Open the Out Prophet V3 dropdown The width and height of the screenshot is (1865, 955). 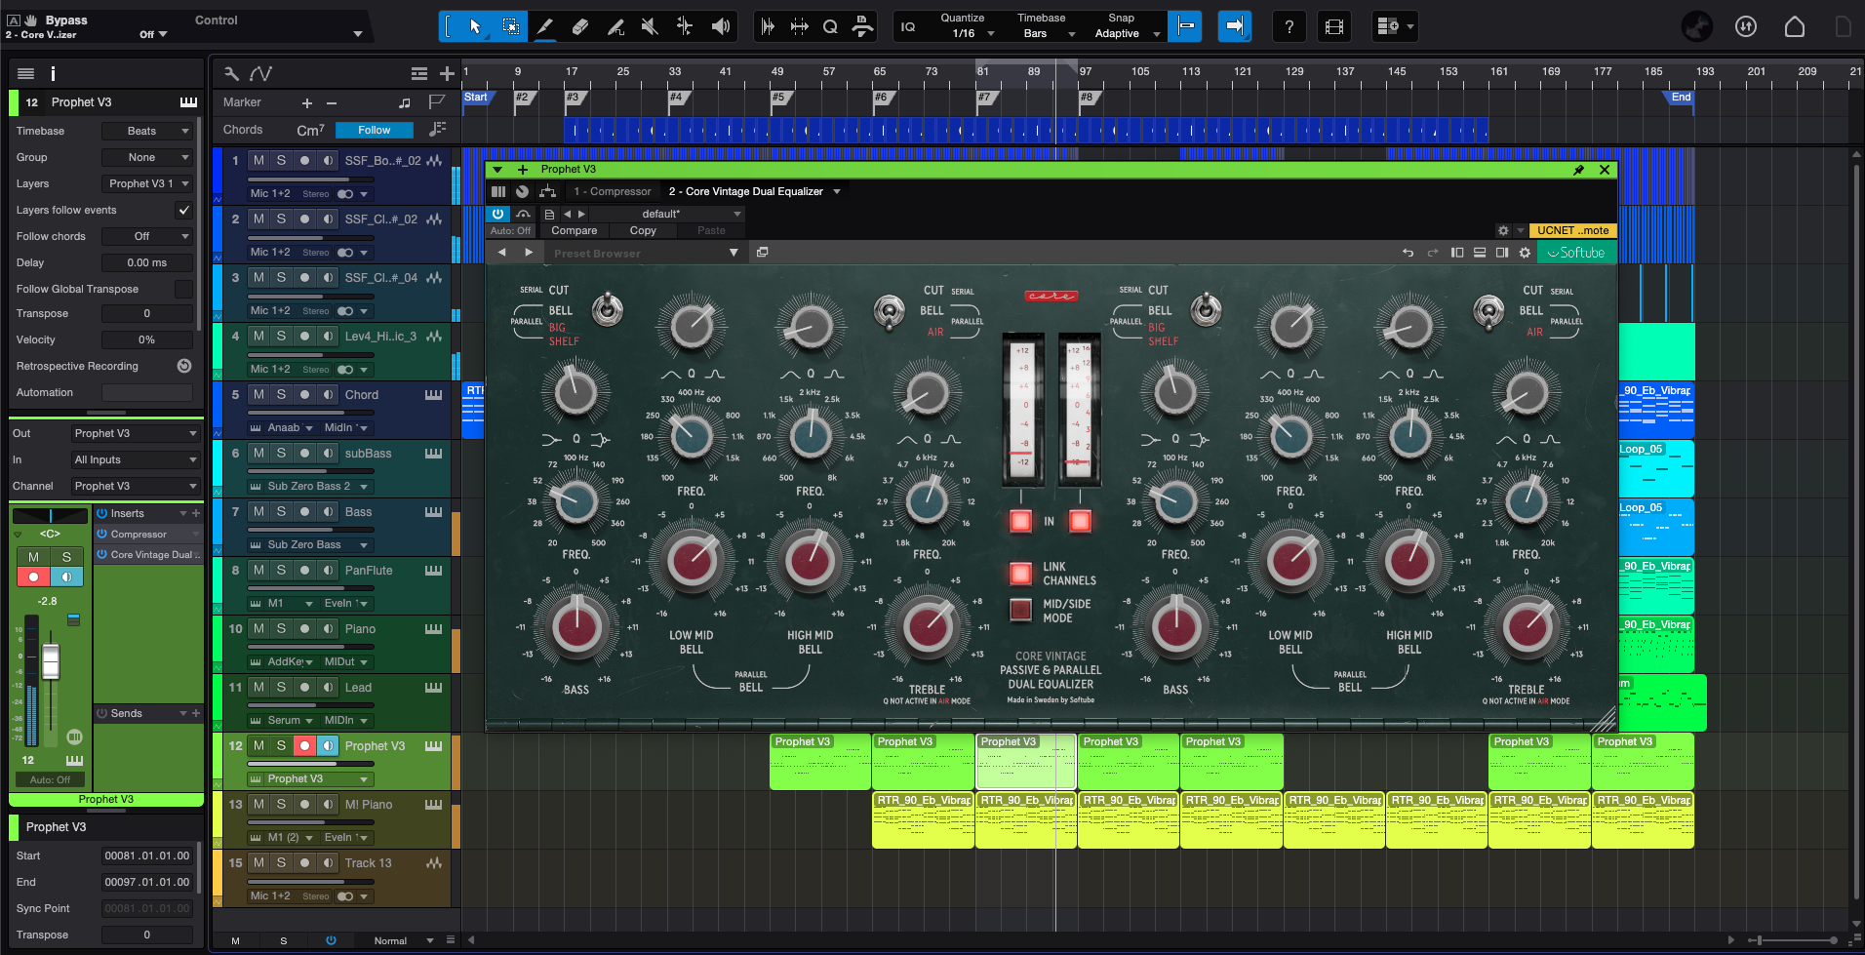(x=136, y=433)
